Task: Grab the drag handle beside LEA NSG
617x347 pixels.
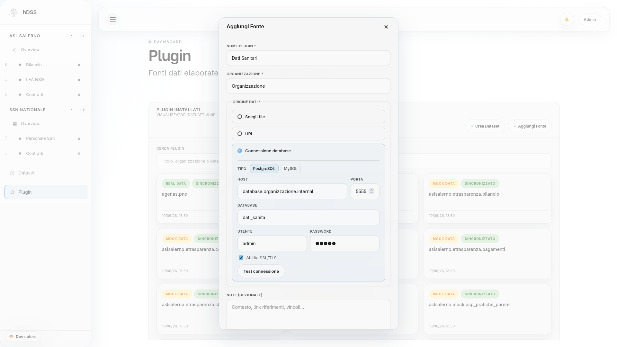Action: [6, 79]
